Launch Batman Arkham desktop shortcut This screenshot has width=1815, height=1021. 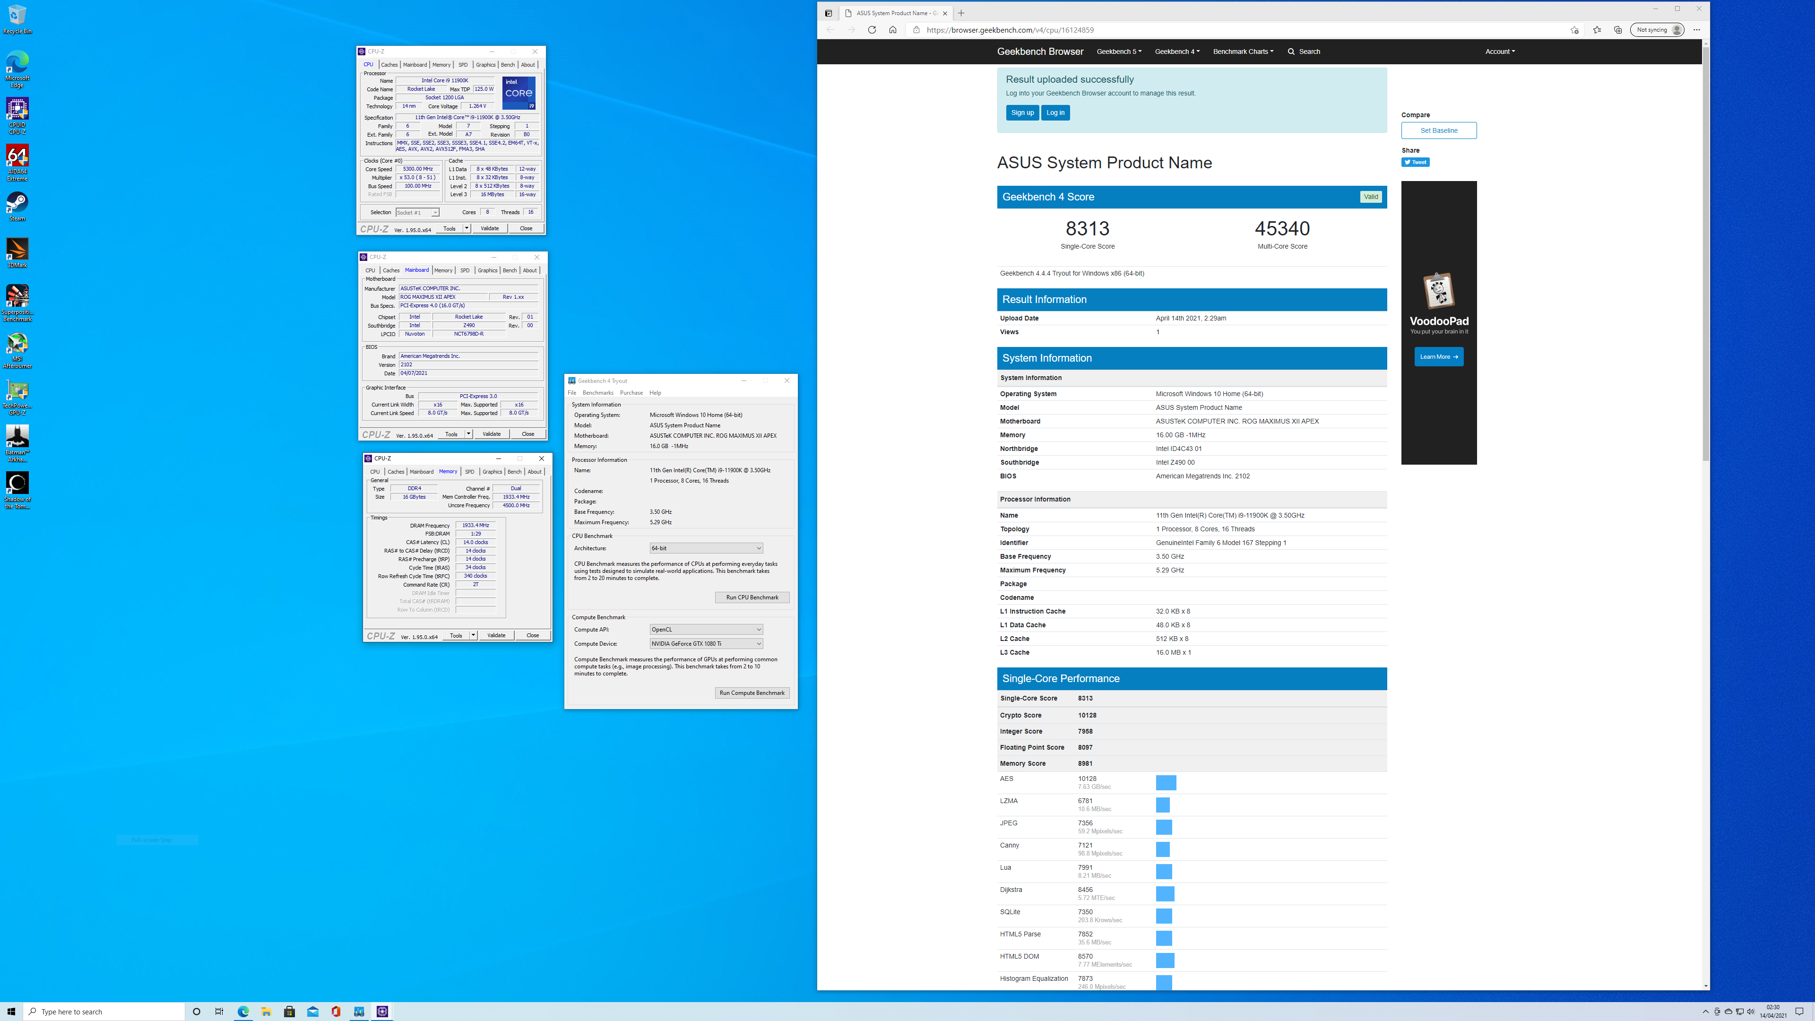click(x=17, y=444)
